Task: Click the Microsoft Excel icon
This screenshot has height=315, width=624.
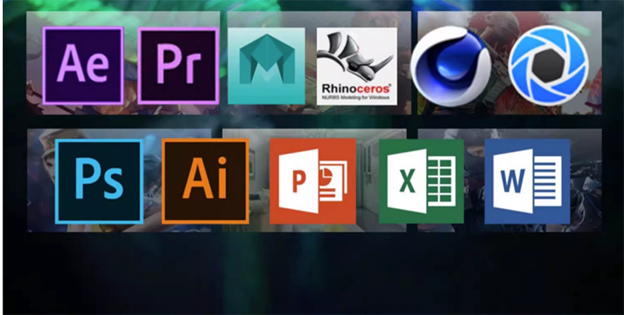Action: coord(422,181)
